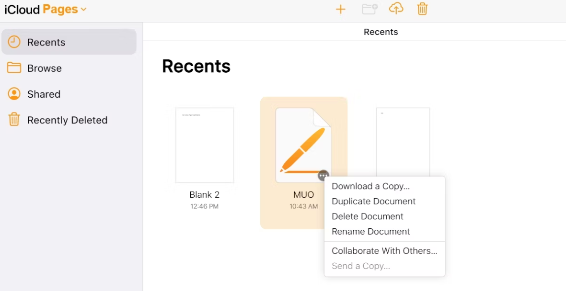
Task: Click the person icon next to Shared
Action: (x=14, y=94)
